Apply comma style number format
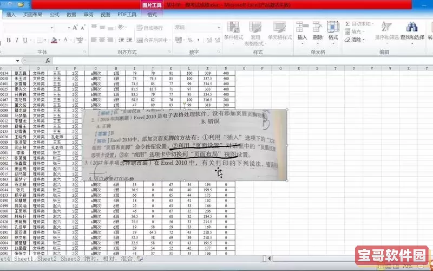Viewport: 433px width, 271px height. (x=199, y=40)
